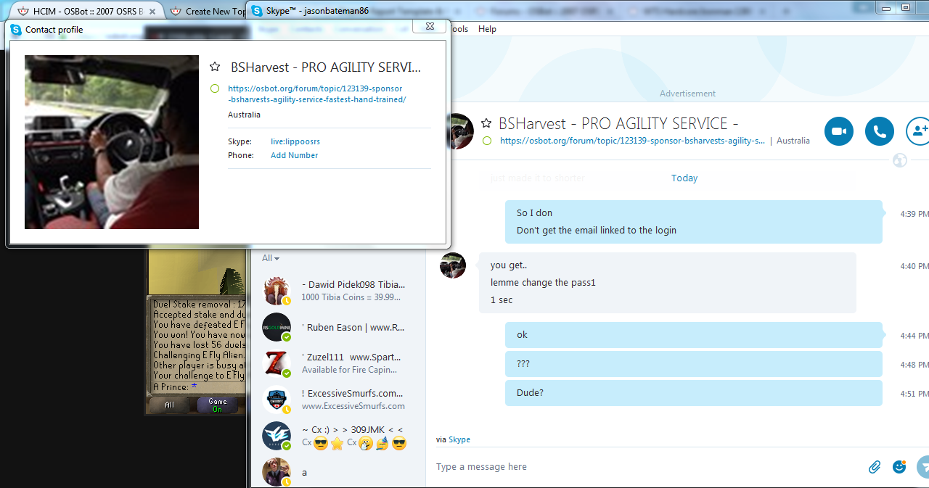Send the message with the send button

pyautogui.click(x=923, y=467)
